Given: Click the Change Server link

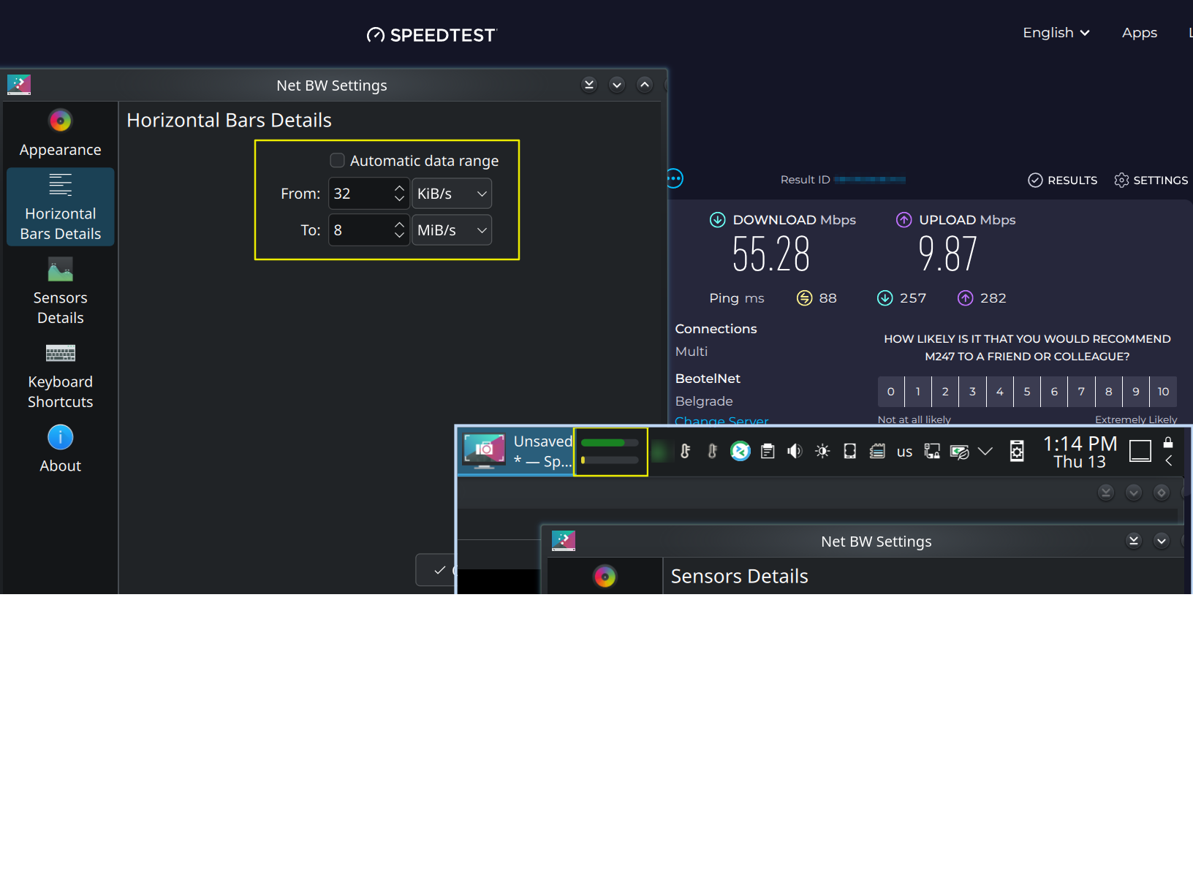Looking at the screenshot, I should point(721,421).
